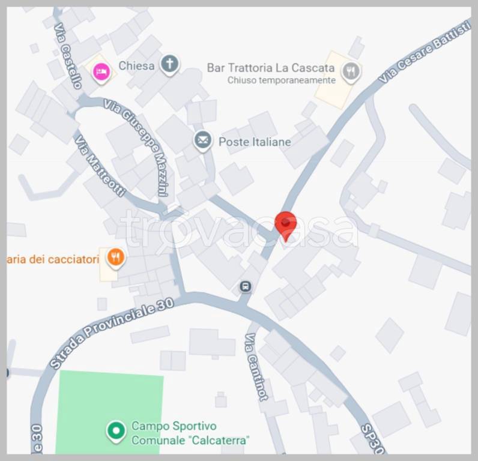
Task: Select the Chiesa church cross icon
Action: 170,65
